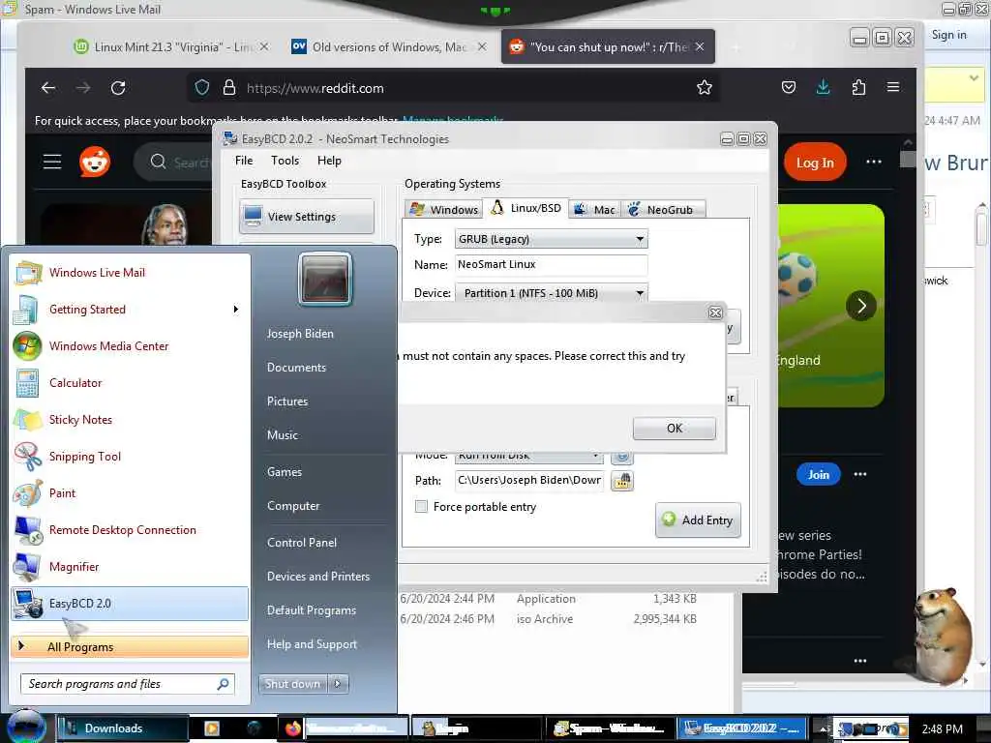Screen dimensions: 991x743
Task: Select Linux/BSD tab
Action: tap(526, 208)
